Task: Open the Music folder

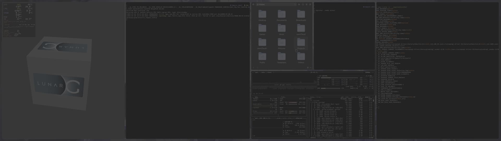Action: 282,30
